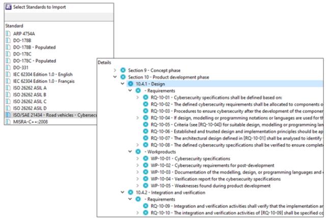Click the round icon of 10.4.1 - Design
This screenshot has height=218, width=330.
pos(130,84)
